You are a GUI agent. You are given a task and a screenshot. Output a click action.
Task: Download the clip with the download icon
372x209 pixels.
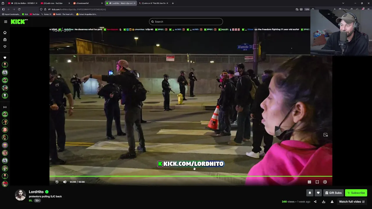tap(323, 202)
